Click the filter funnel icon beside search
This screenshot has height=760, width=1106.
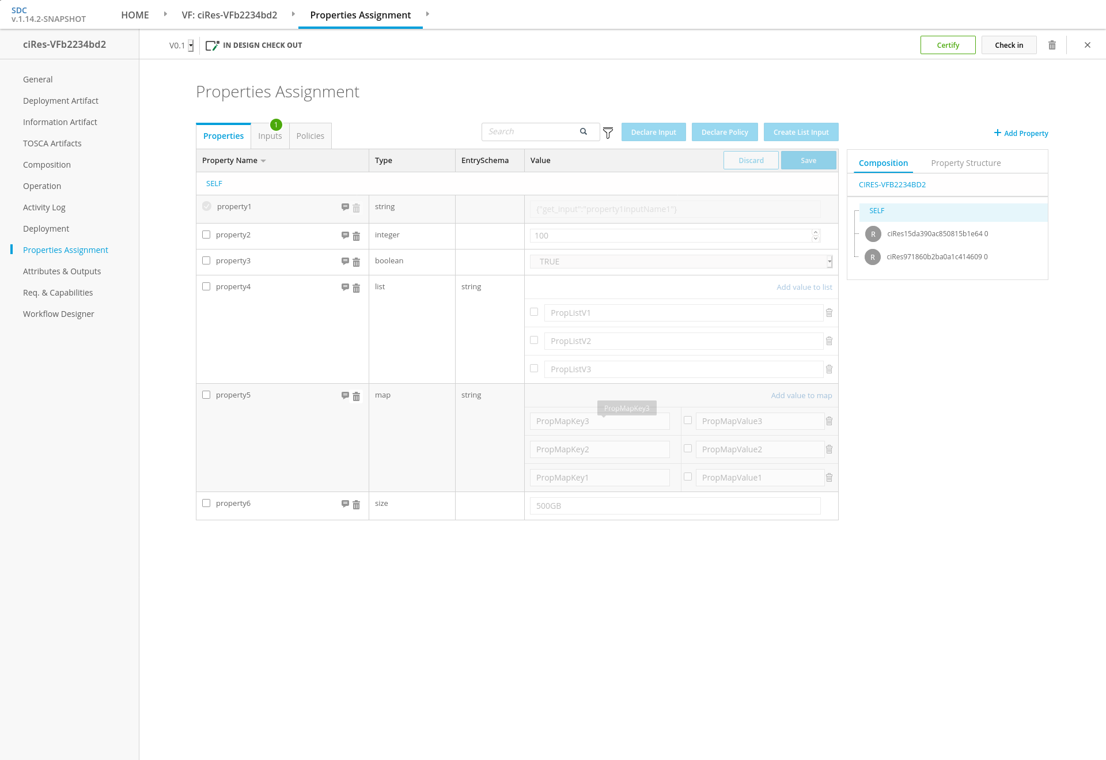(x=608, y=133)
